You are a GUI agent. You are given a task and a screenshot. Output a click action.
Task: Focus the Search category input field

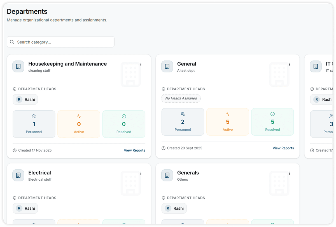coord(60,42)
